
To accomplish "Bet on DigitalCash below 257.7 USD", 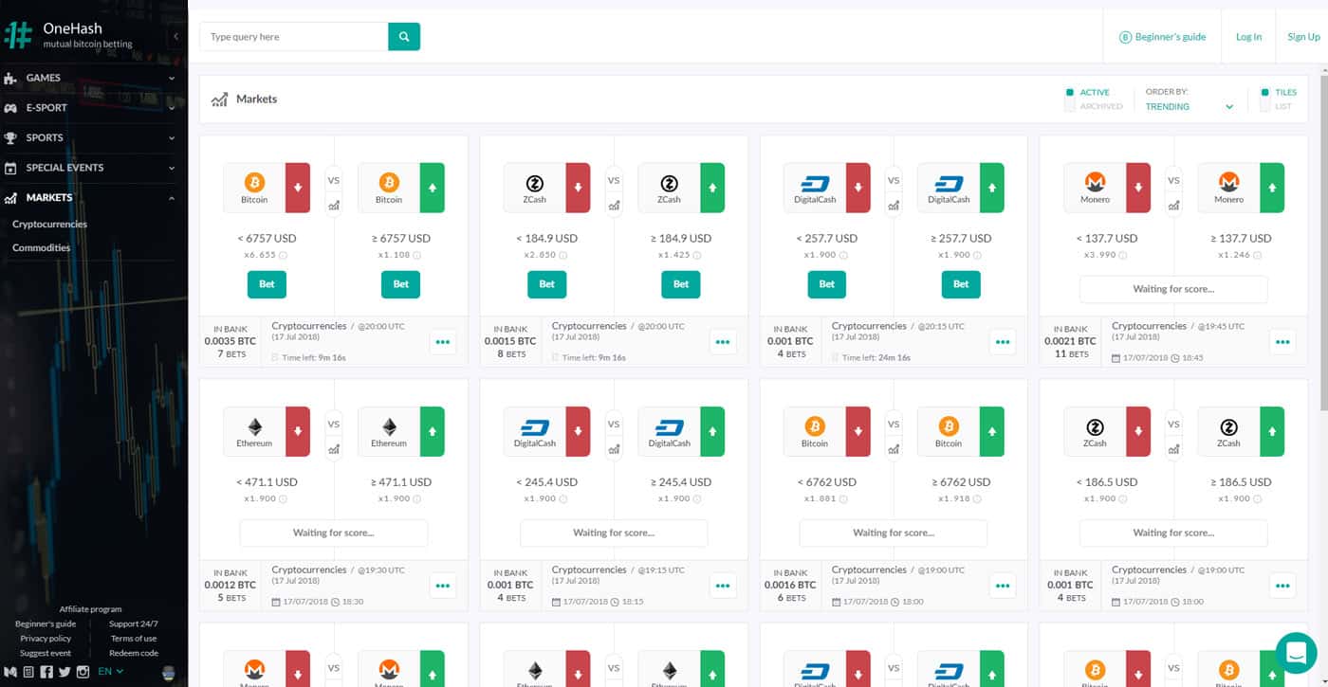I will [x=827, y=283].
